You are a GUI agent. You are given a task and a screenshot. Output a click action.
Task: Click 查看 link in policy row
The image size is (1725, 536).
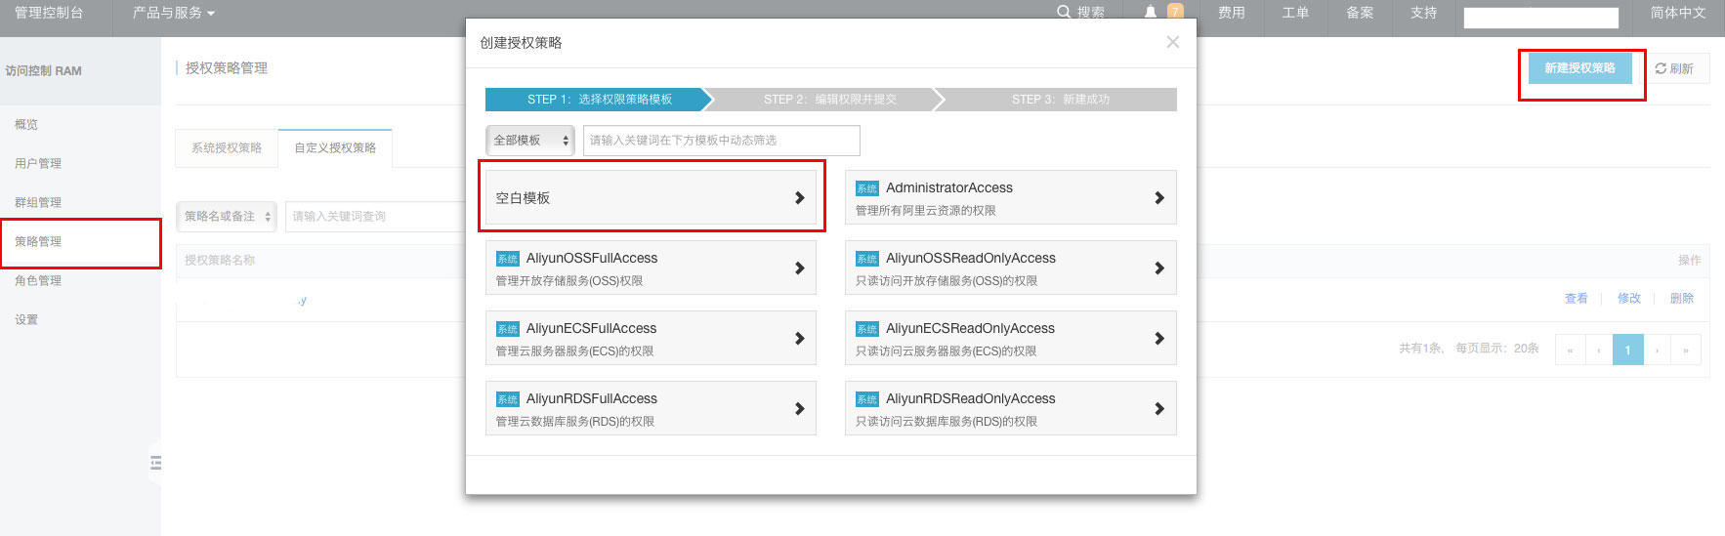tap(1577, 299)
